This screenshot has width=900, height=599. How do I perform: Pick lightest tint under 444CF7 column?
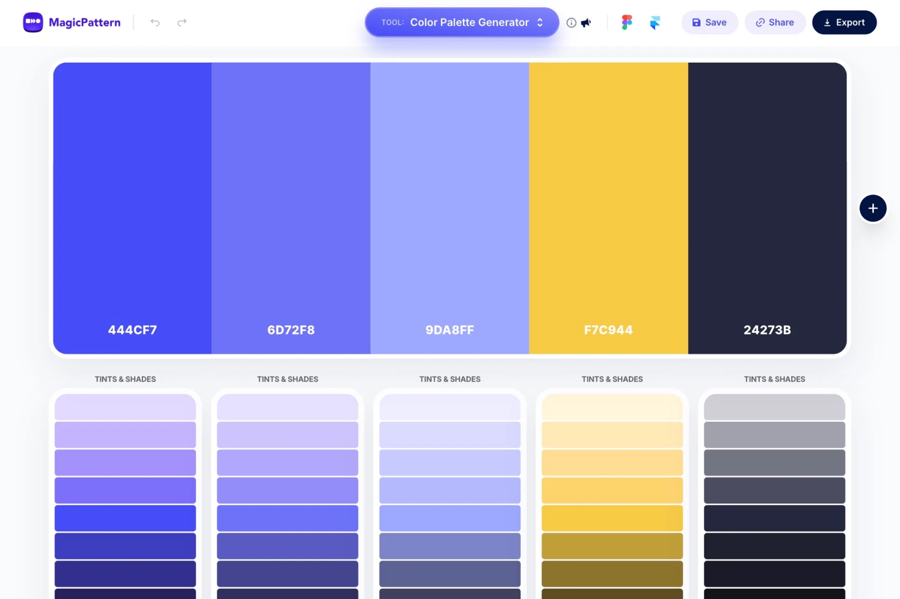(125, 407)
